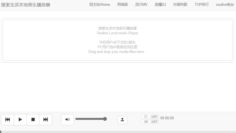Toggle the shuffle OFF switch
The height and width of the screenshot is (133, 236).
click(x=154, y=122)
